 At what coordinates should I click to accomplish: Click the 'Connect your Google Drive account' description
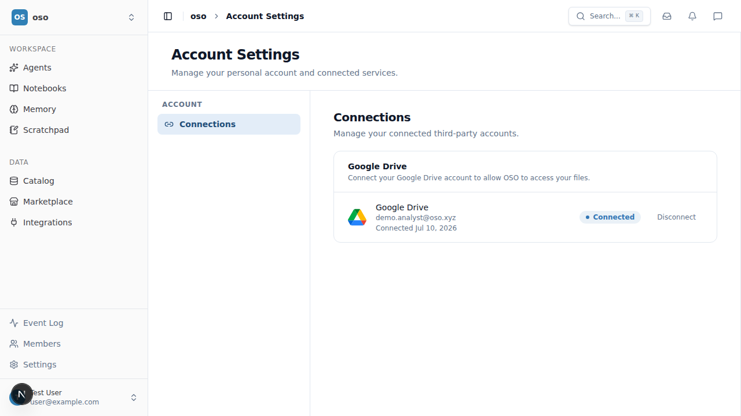pyautogui.click(x=469, y=178)
